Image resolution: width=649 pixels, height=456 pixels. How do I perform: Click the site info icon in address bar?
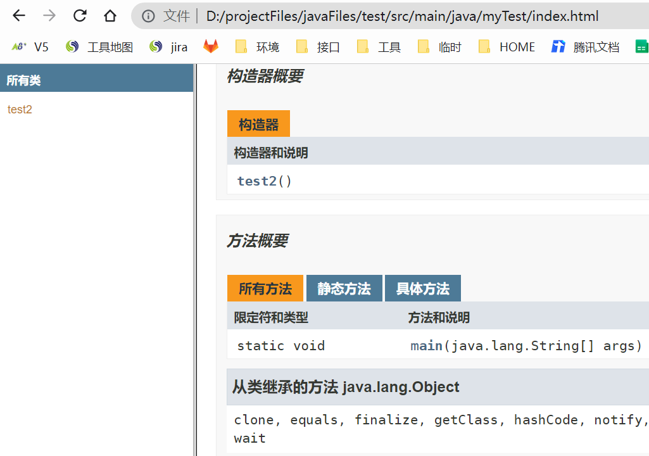click(x=148, y=16)
